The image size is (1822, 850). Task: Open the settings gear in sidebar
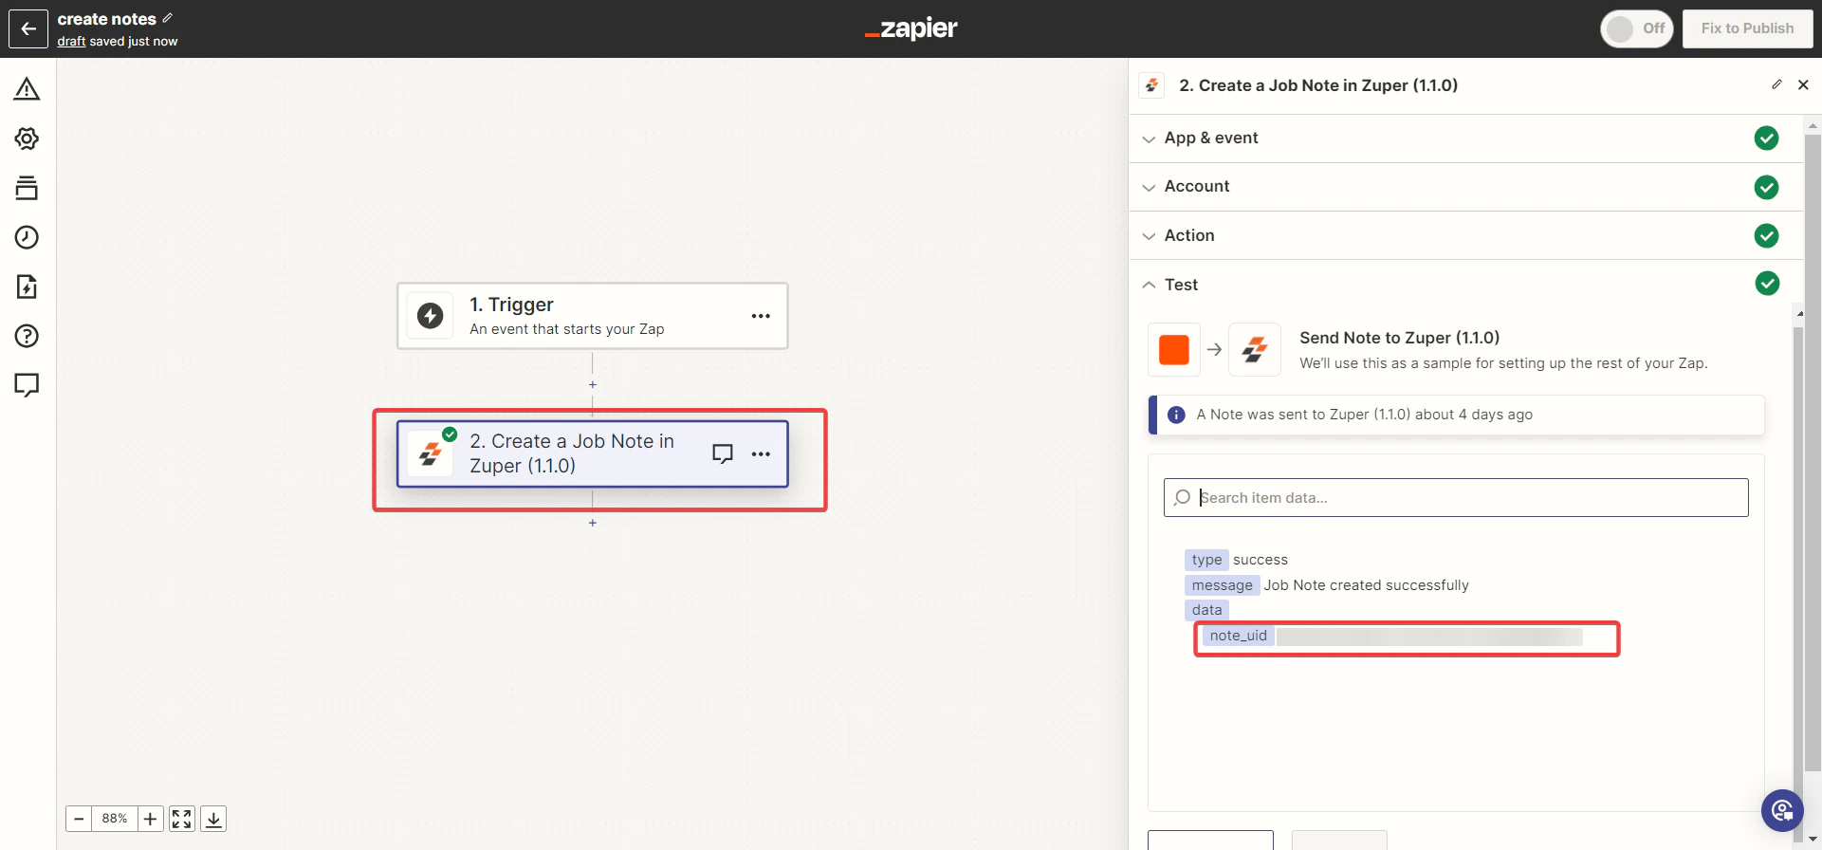coord(27,139)
